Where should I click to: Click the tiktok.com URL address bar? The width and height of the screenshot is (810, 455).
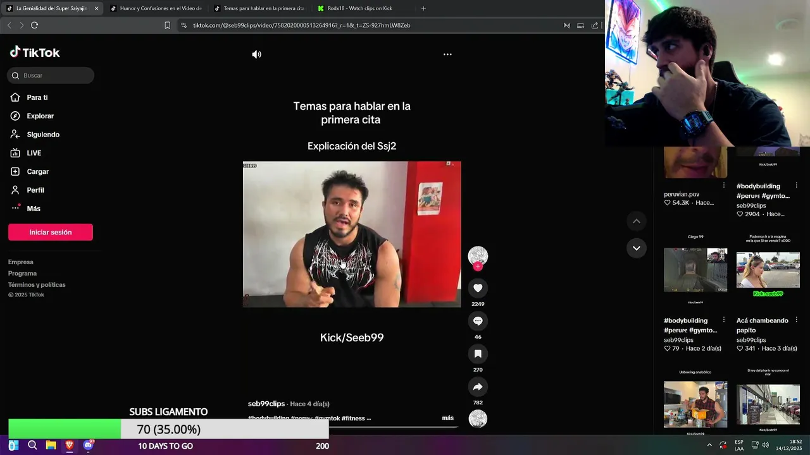tap(301, 25)
